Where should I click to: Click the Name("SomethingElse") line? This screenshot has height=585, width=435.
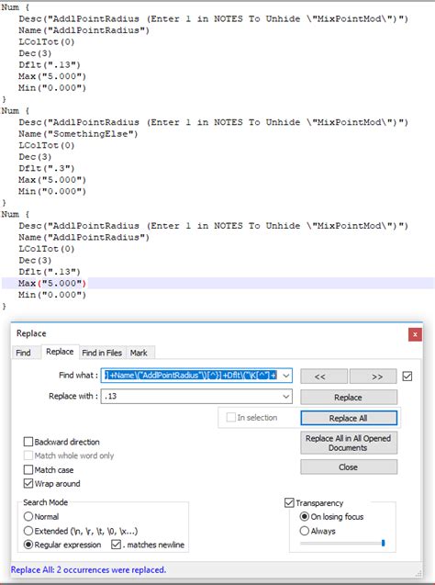coord(78,133)
